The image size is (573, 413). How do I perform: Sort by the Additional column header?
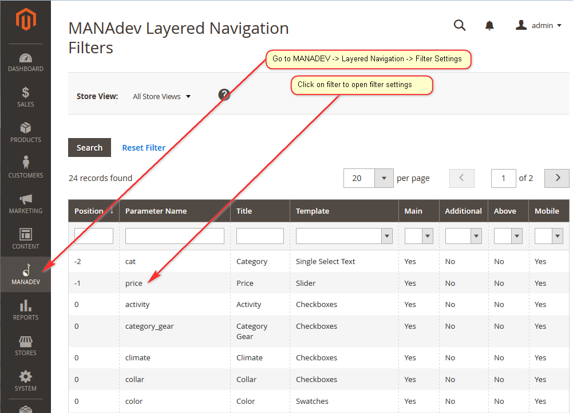[463, 211]
